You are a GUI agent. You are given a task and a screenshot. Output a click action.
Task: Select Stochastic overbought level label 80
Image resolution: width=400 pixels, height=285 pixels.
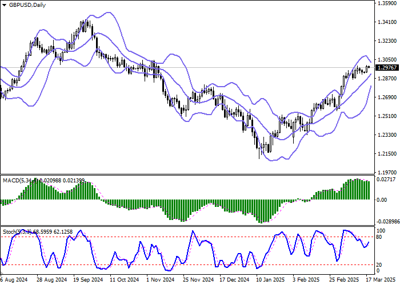[x=379, y=237]
